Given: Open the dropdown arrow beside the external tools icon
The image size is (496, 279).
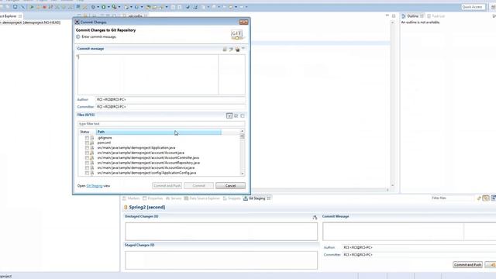Looking at the screenshot, I should pyautogui.click(x=119, y=7).
